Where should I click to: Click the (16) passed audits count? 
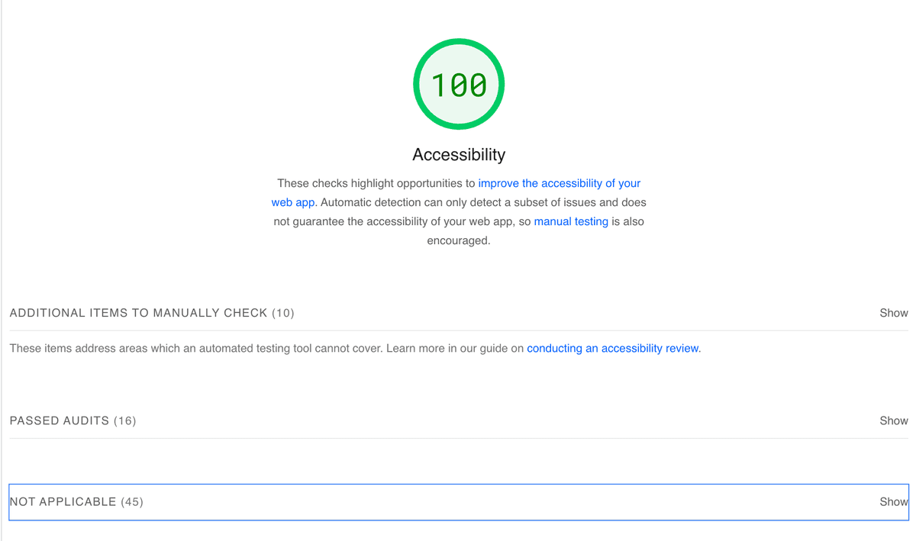(x=125, y=420)
